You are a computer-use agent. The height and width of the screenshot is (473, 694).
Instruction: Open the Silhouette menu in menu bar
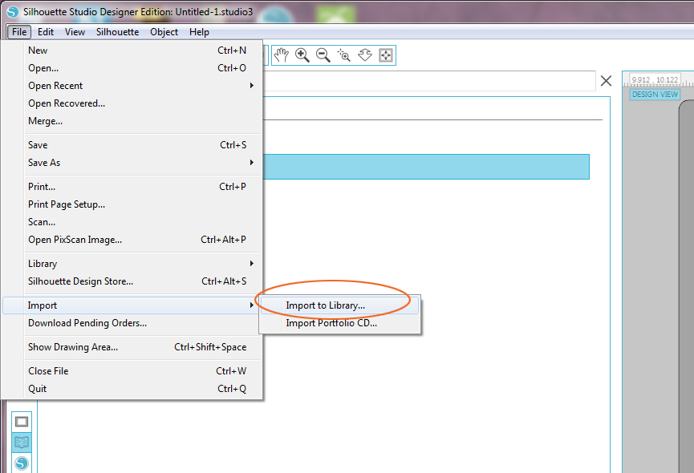(117, 32)
